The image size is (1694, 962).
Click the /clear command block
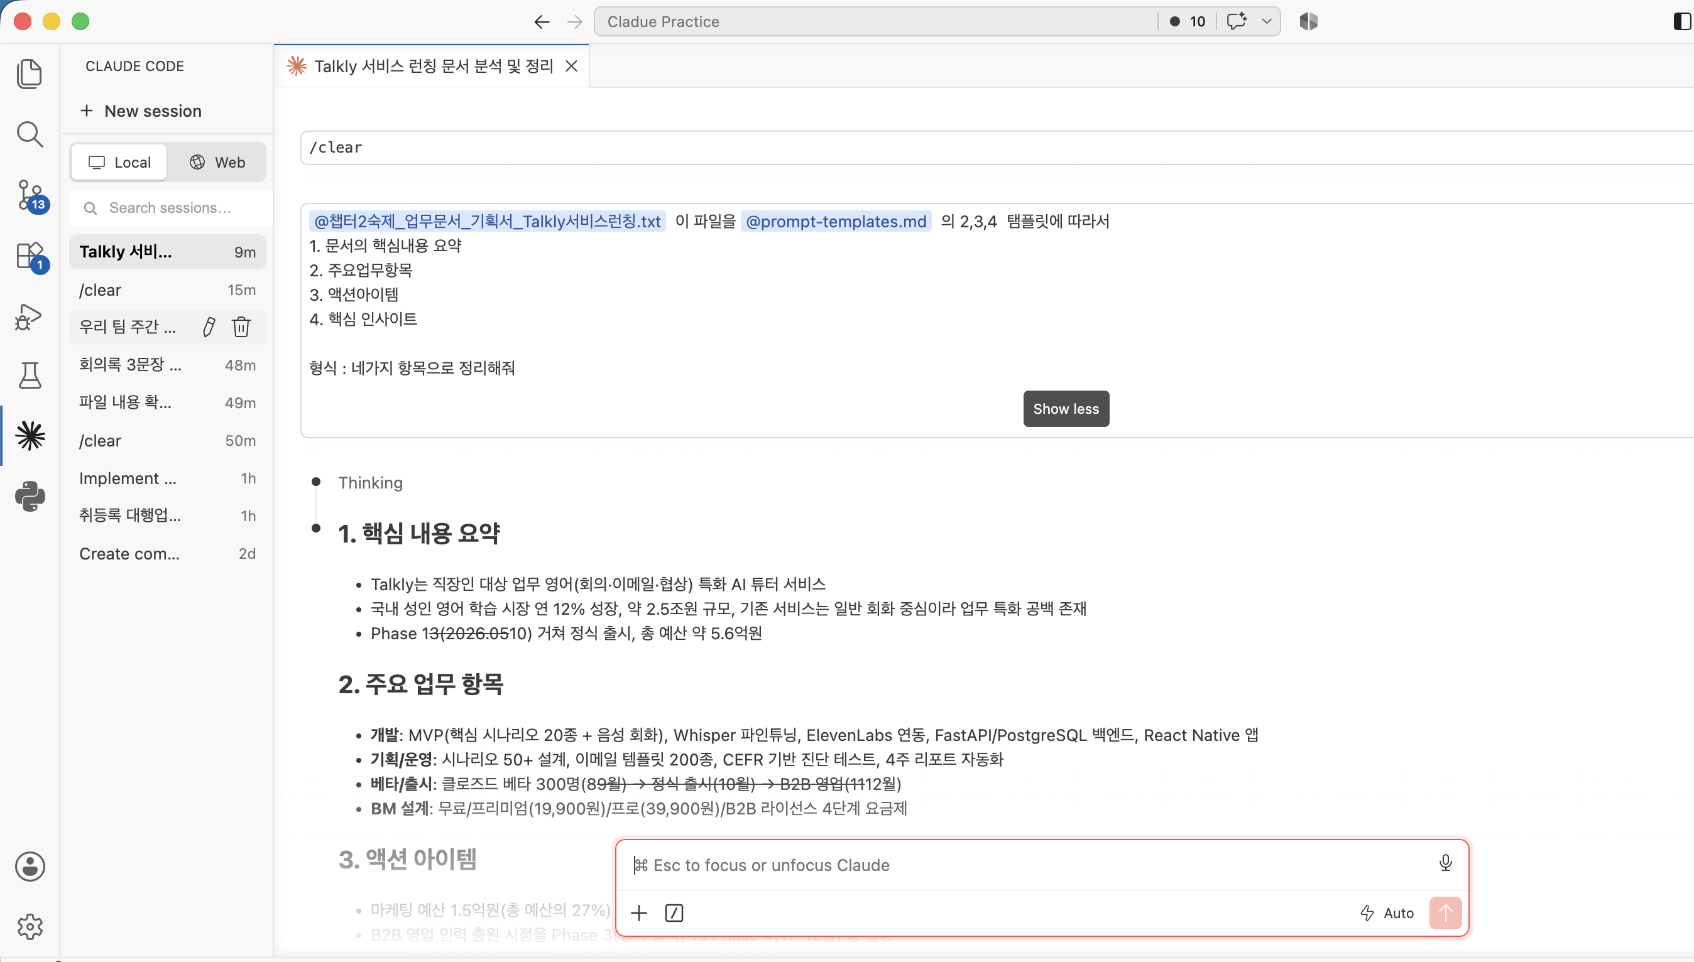(x=997, y=148)
